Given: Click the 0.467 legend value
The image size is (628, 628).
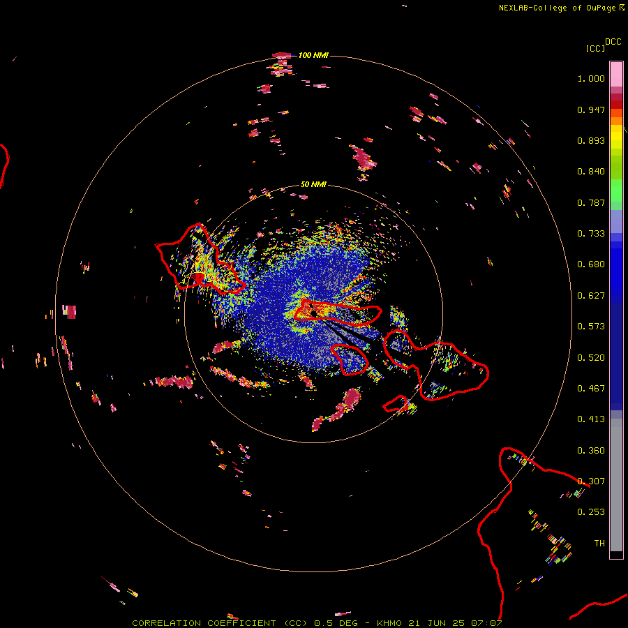Looking at the screenshot, I should tap(591, 389).
